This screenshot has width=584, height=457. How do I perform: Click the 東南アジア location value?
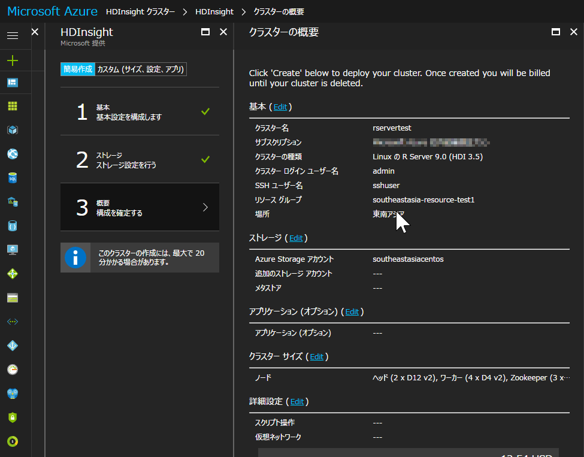[389, 214]
